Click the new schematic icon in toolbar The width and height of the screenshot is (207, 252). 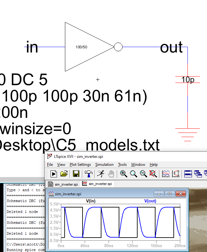click(54, 174)
